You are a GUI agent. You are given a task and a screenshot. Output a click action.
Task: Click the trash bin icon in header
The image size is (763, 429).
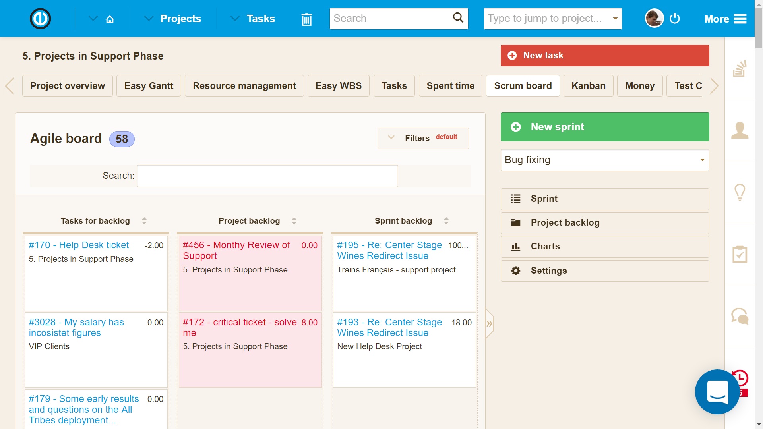pos(306,19)
